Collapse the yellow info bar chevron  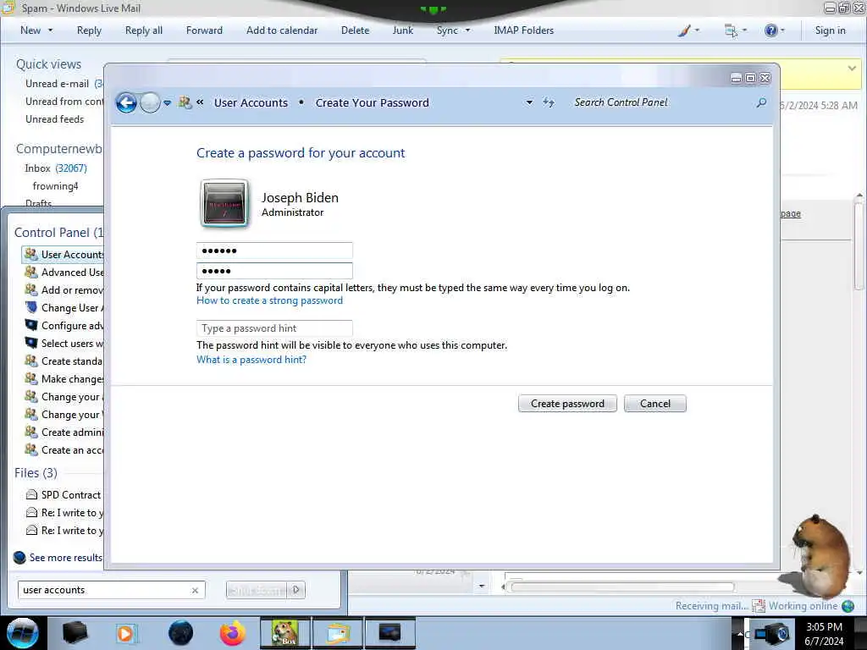[852, 69]
